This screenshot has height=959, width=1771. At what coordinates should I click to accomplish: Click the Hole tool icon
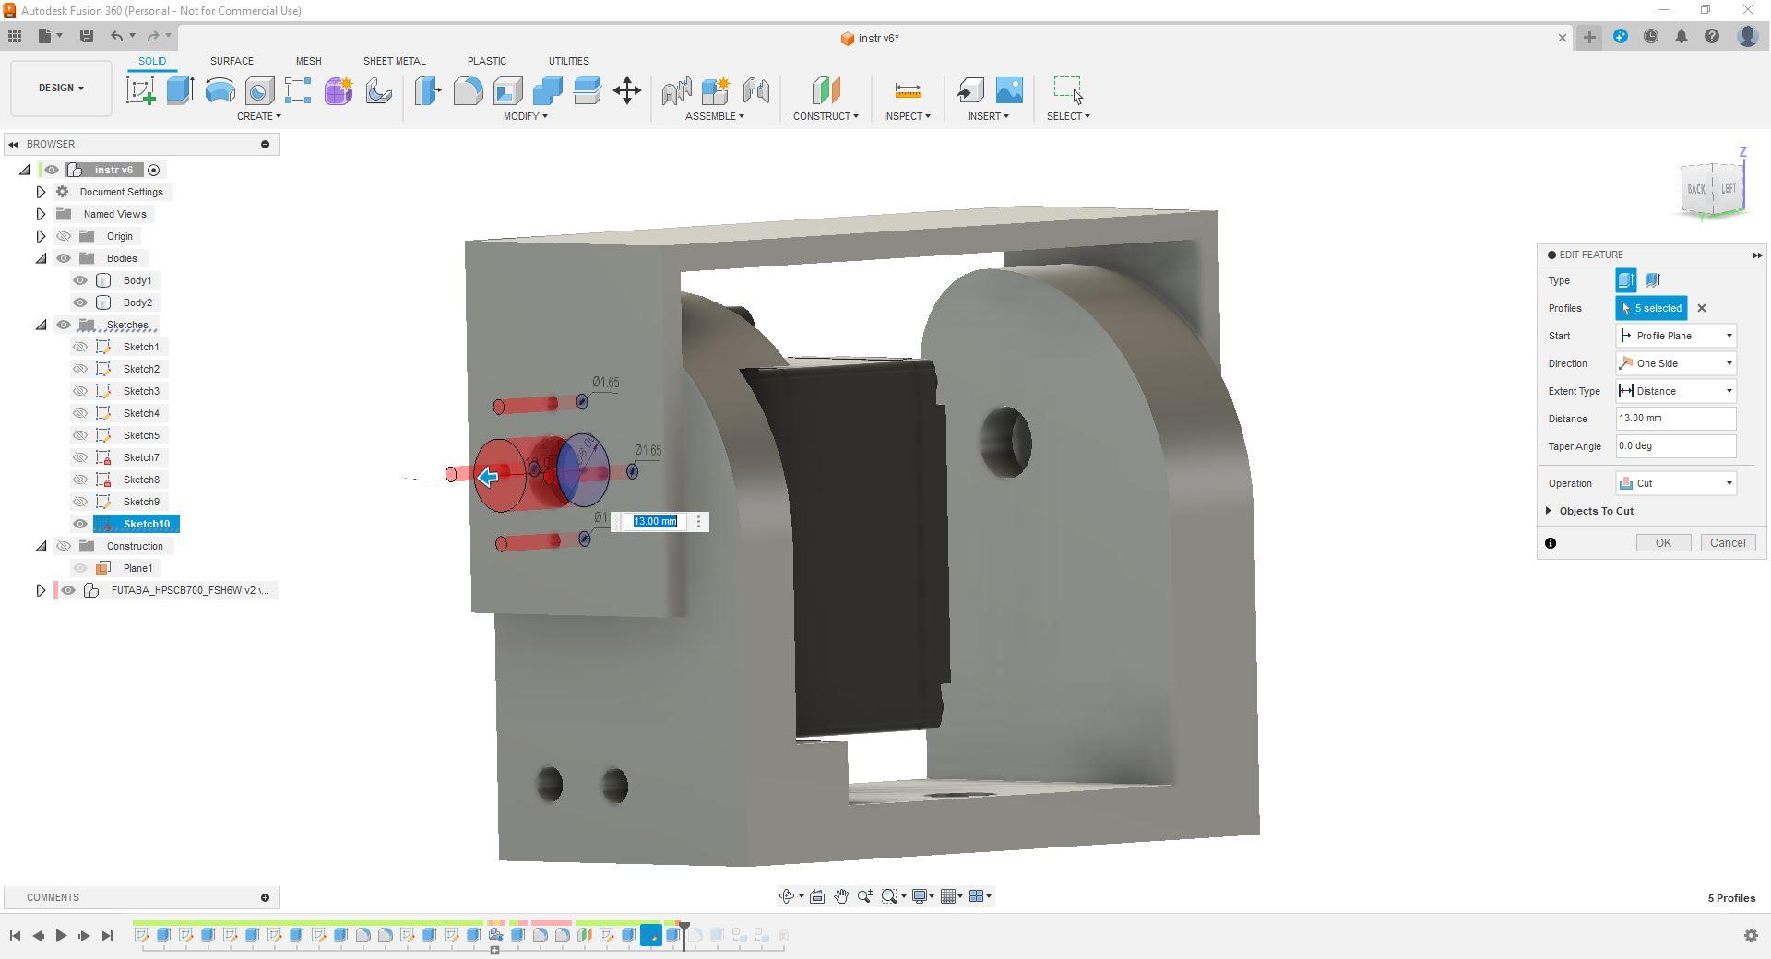259,90
